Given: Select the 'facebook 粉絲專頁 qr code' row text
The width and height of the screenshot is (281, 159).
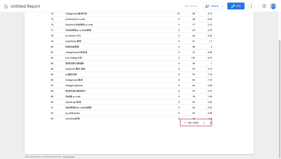Looking at the screenshot, I should pos(79,25).
